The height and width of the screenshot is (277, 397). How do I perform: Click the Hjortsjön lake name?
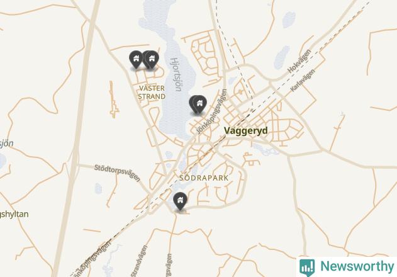[x=176, y=74]
